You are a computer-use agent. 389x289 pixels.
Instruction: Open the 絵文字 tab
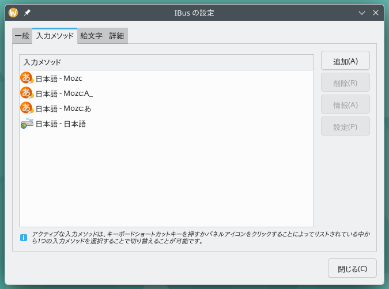[x=92, y=36]
